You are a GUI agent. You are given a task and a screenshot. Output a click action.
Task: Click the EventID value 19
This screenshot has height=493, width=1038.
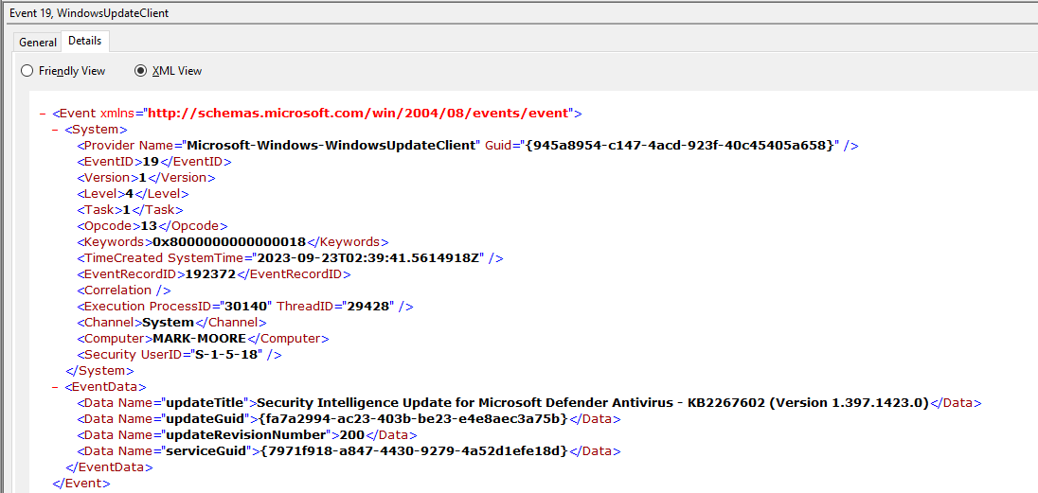(151, 162)
